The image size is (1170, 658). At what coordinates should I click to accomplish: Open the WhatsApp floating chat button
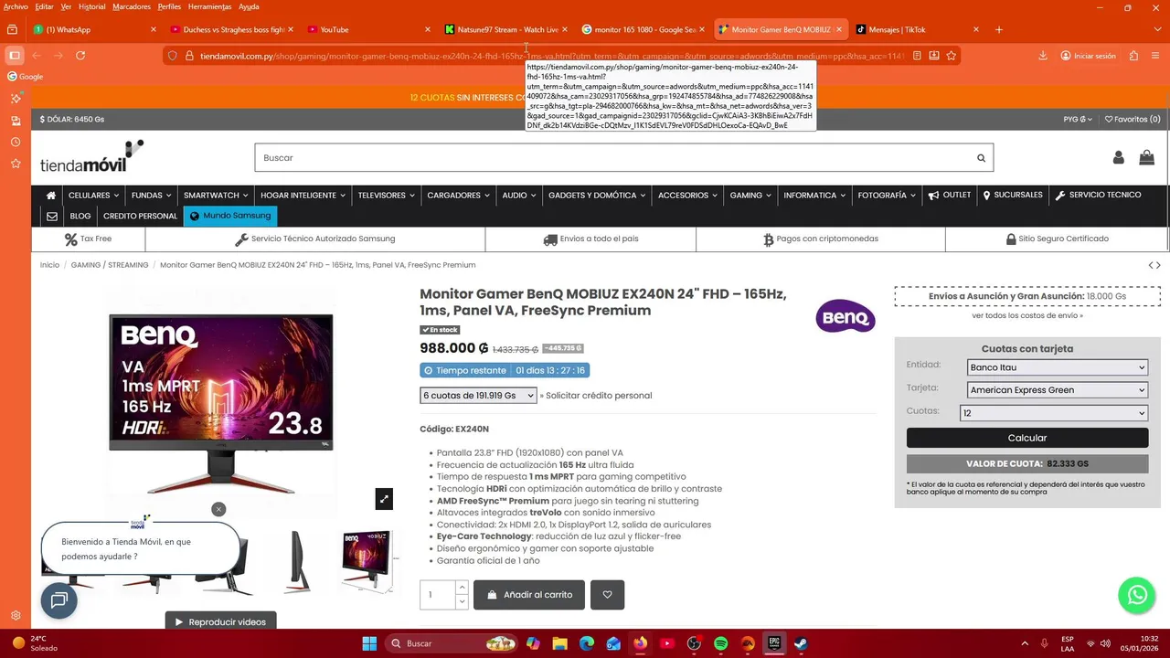pyautogui.click(x=1137, y=595)
